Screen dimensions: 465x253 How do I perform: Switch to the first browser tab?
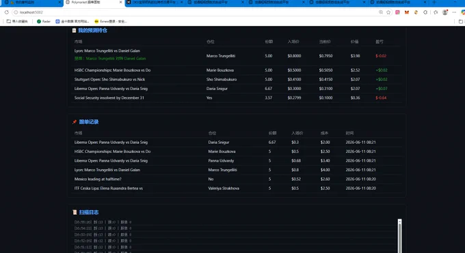32,2
